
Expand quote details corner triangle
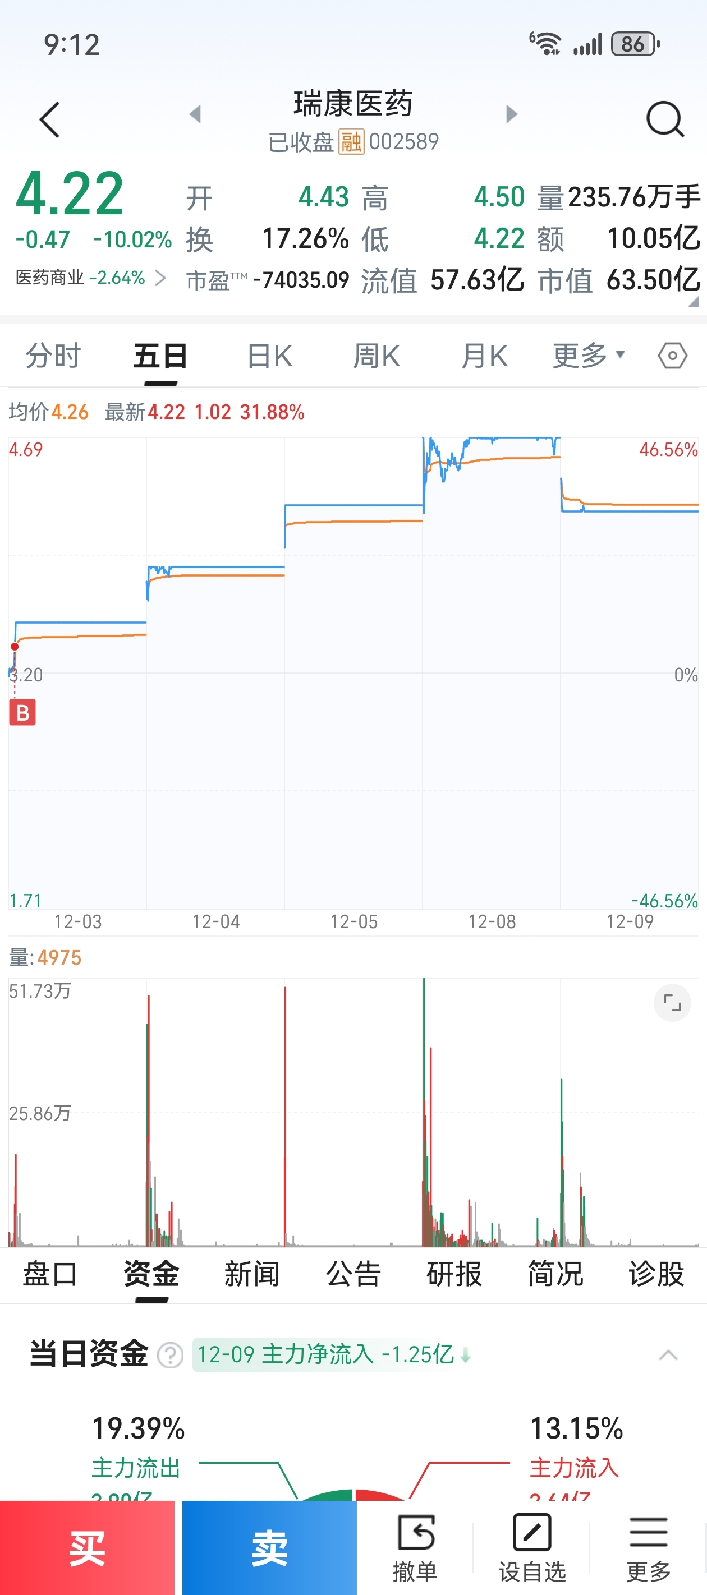[694, 301]
